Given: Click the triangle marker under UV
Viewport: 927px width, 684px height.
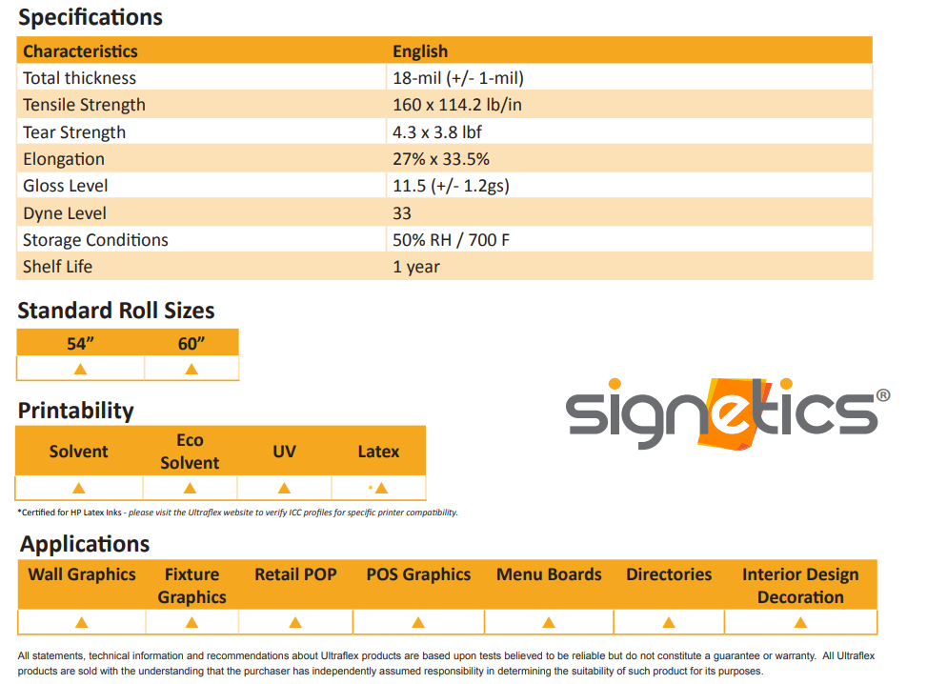Looking at the screenshot, I should [284, 489].
